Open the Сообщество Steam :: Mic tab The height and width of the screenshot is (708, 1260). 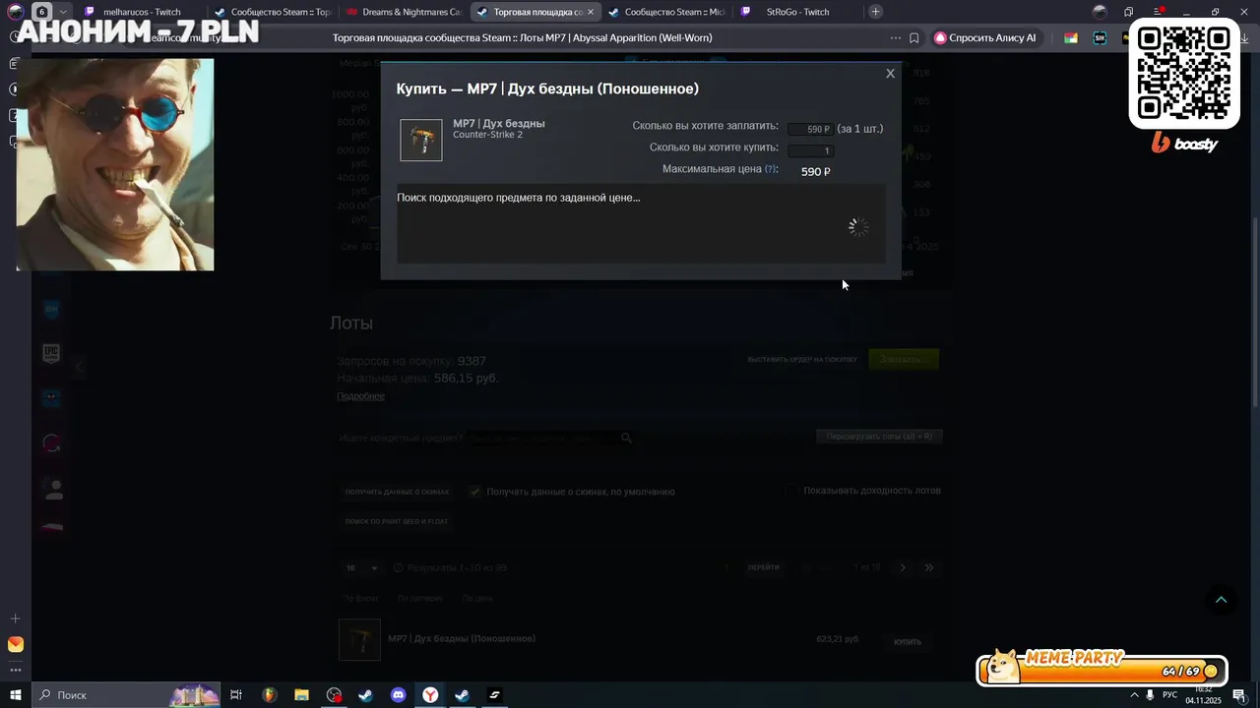(x=666, y=12)
